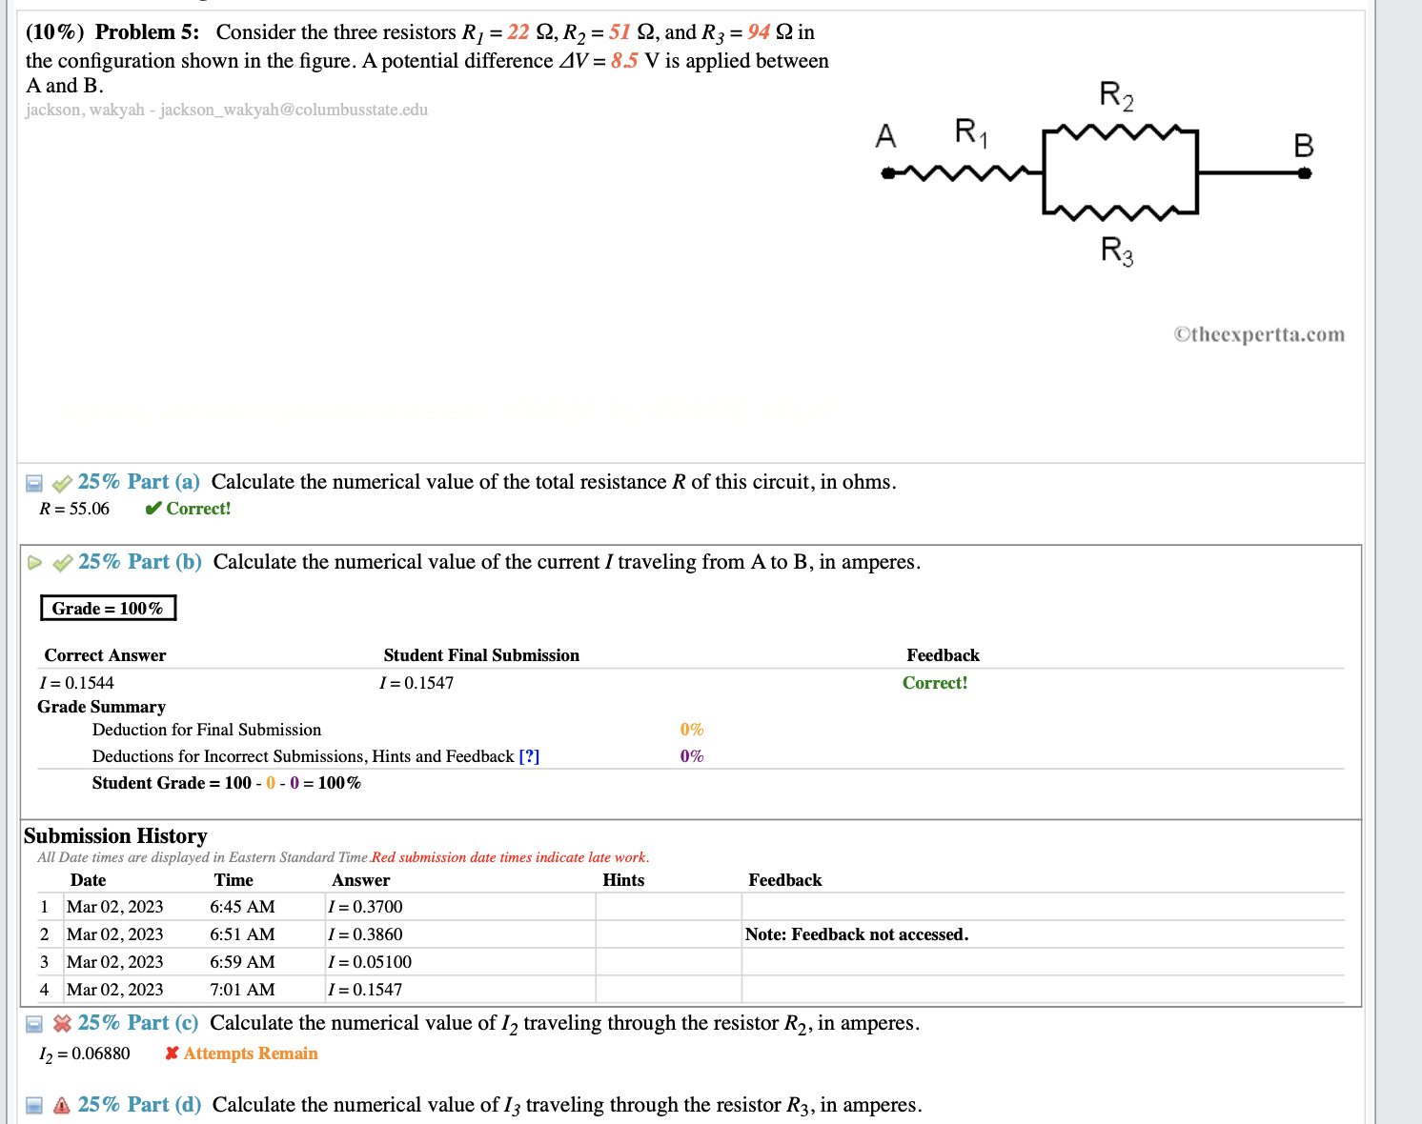Click the Grade = 100% box
The width and height of the screenshot is (1422, 1124).
coord(108,608)
